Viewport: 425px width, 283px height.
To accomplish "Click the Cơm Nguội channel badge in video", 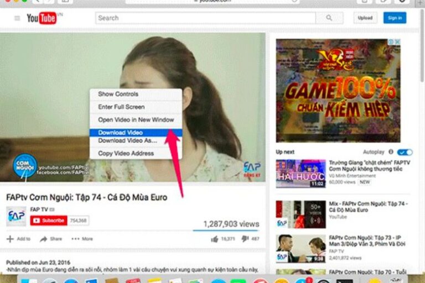I will 25,166.
